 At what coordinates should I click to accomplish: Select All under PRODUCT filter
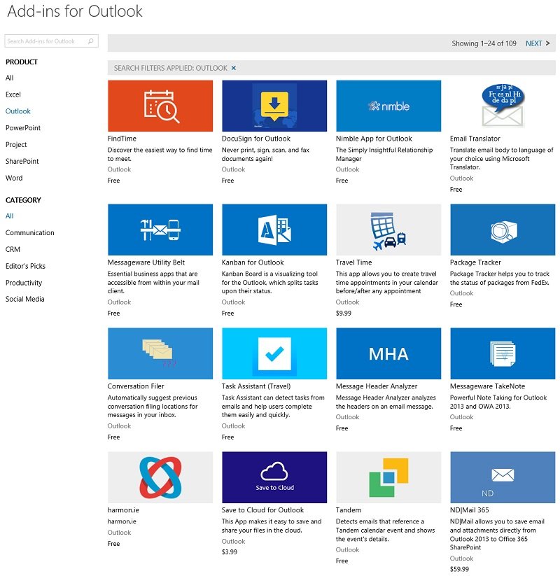(x=10, y=78)
